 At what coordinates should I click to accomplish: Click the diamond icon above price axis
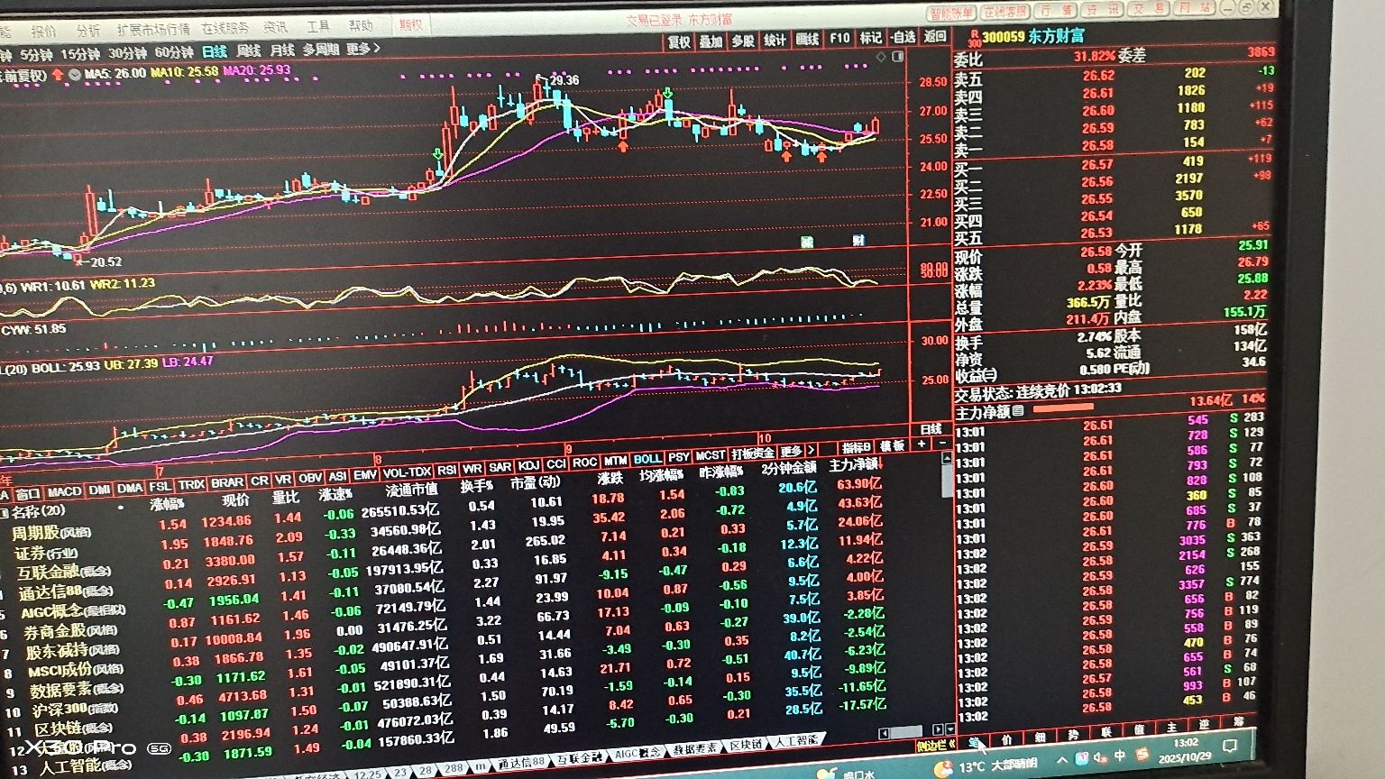881,57
